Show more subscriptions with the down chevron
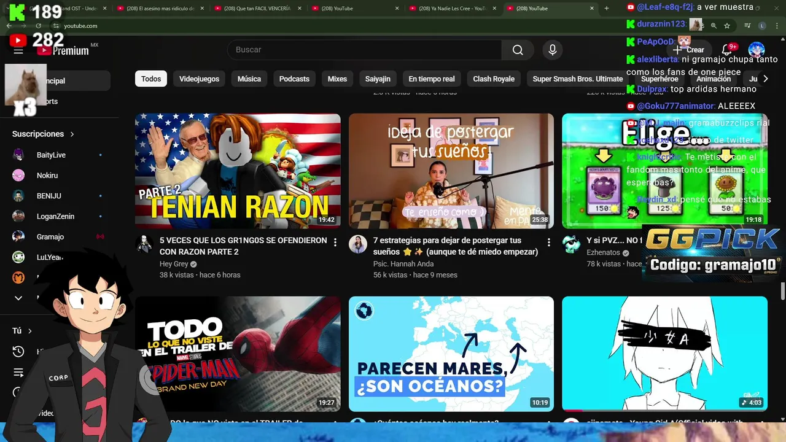786x442 pixels. [18, 298]
